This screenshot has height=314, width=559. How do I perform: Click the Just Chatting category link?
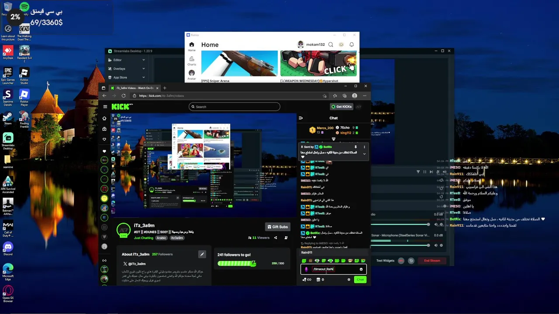click(144, 238)
